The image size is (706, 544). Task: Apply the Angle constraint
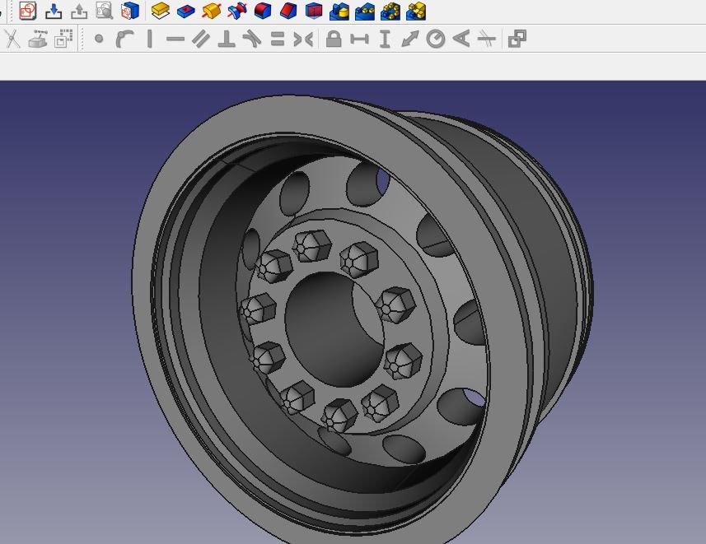pos(461,38)
